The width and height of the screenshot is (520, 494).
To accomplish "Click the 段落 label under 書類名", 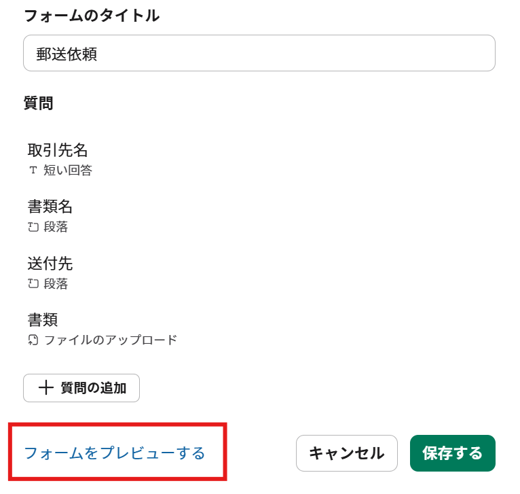I will (56, 227).
